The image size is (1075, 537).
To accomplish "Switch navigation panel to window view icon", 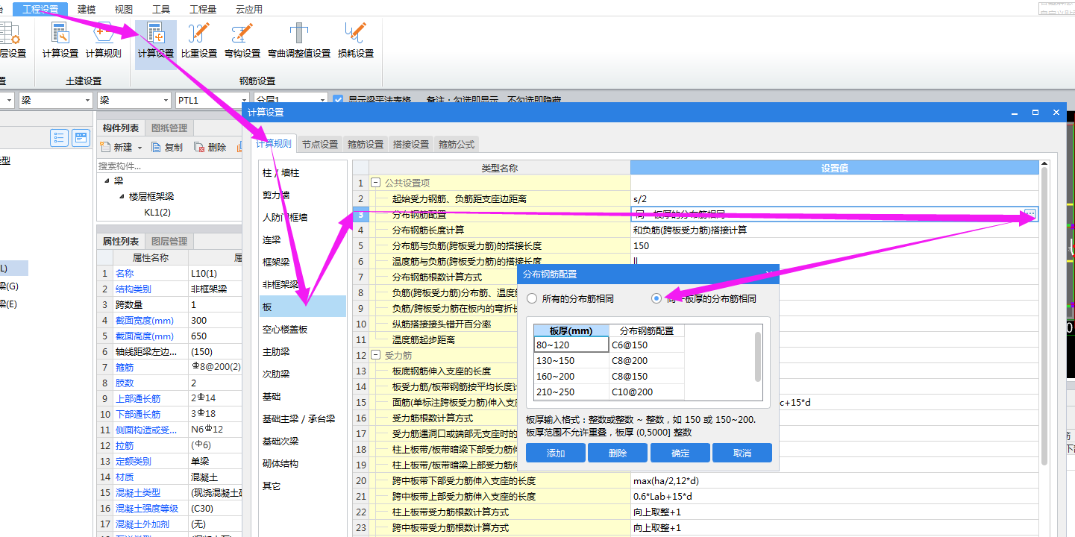I will [81, 138].
